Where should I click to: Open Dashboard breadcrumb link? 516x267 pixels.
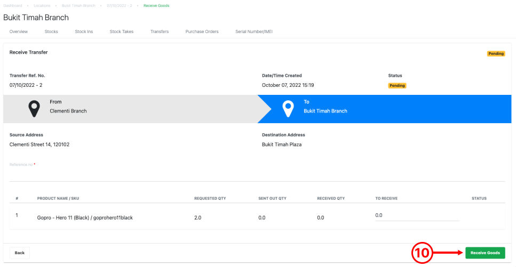tap(13, 5)
